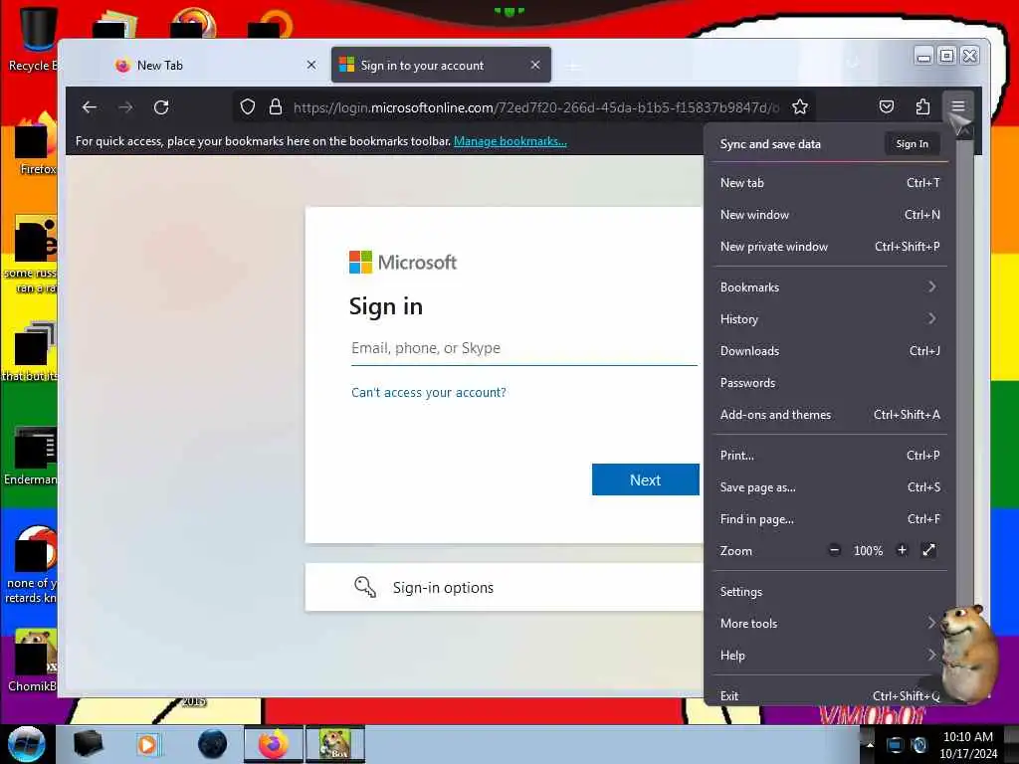Click the Microsoft logo on sign-in card
Screen dimensions: 1019x764
(403, 263)
